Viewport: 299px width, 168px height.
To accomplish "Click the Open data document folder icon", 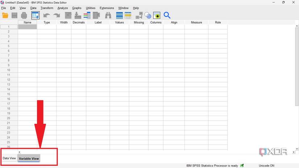I will click(5, 16).
